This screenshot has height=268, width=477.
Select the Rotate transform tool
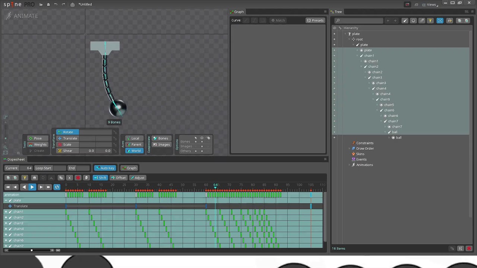pos(68,132)
